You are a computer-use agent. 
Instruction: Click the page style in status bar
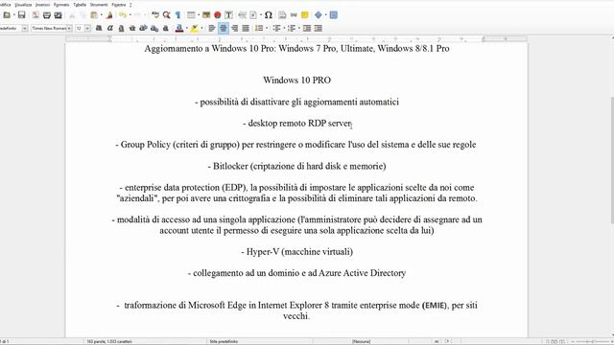[224, 341]
